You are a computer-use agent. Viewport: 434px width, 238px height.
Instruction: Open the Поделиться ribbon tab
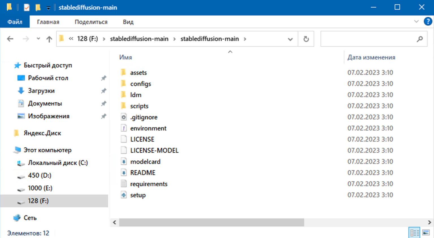tap(91, 22)
